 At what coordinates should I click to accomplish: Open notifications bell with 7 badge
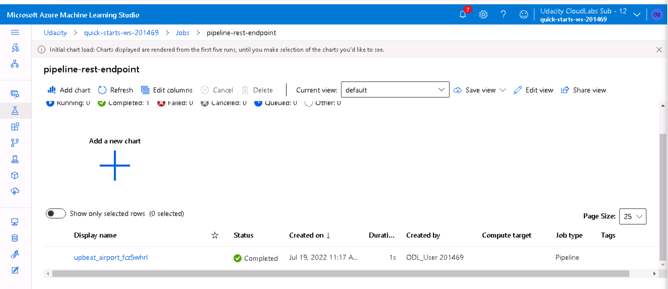click(463, 14)
